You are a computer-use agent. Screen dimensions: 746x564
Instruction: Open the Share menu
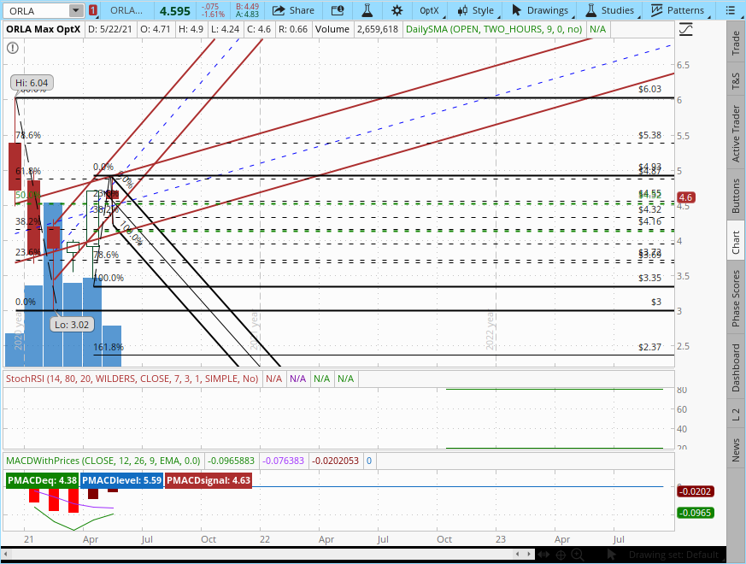(293, 10)
